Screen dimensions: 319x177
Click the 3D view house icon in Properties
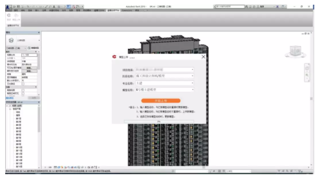tap(11, 40)
